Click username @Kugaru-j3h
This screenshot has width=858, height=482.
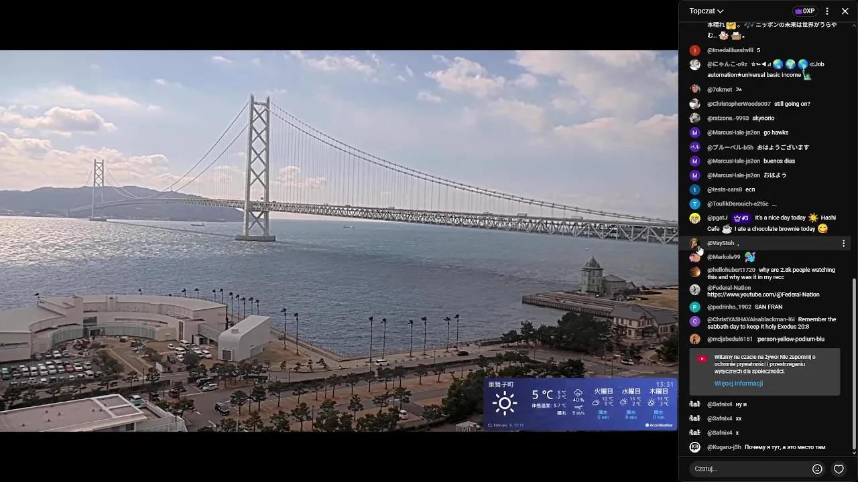[x=724, y=447]
